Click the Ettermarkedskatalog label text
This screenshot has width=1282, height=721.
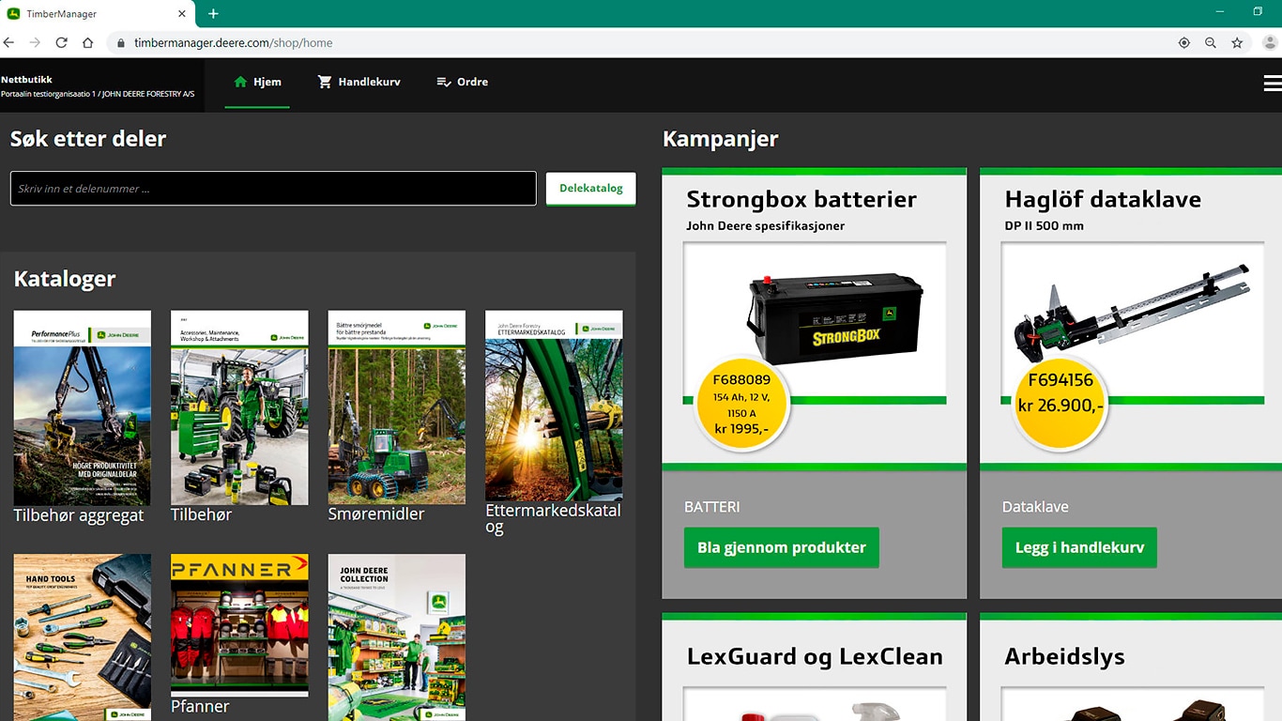click(x=553, y=518)
